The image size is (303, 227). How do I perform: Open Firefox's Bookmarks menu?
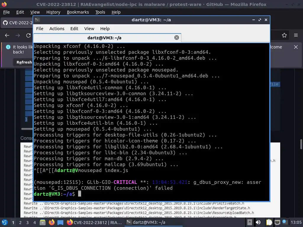(78, 12)
